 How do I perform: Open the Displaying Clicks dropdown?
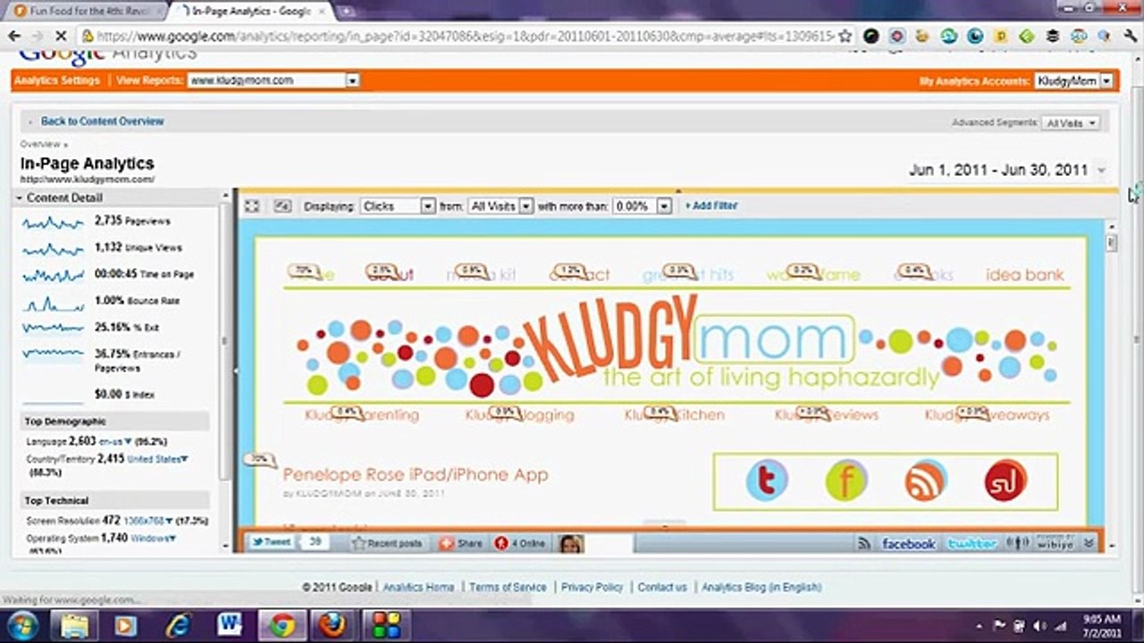(397, 206)
